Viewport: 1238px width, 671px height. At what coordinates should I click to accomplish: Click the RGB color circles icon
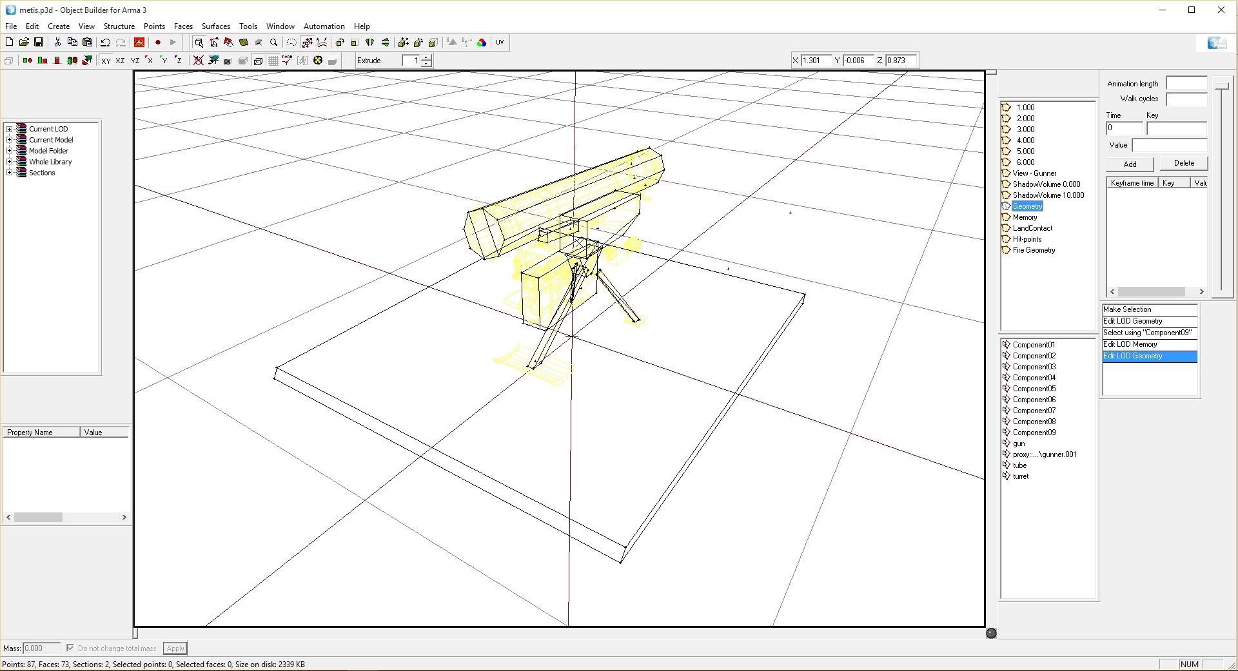click(482, 43)
